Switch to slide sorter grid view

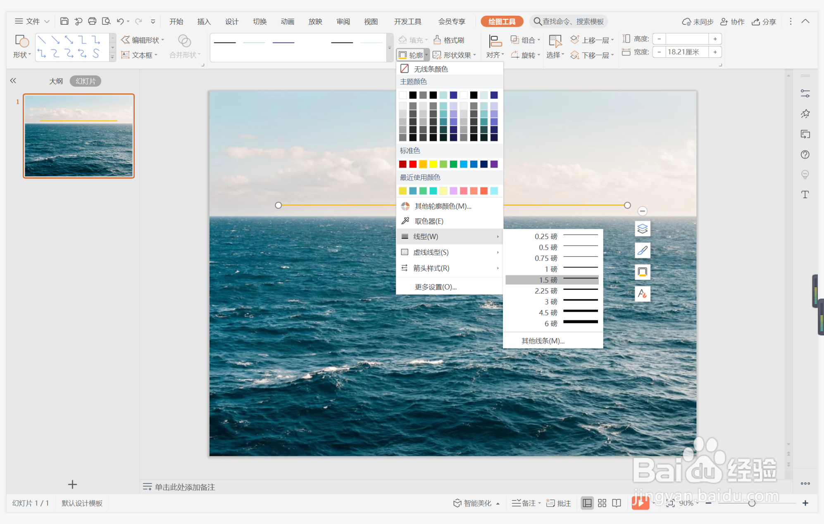tap(602, 503)
